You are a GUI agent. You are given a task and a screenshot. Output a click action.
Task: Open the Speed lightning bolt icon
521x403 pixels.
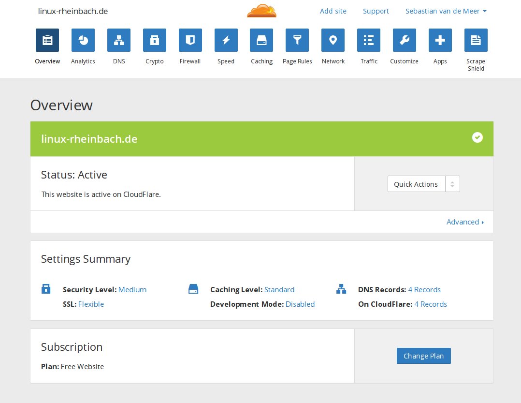pyautogui.click(x=226, y=40)
